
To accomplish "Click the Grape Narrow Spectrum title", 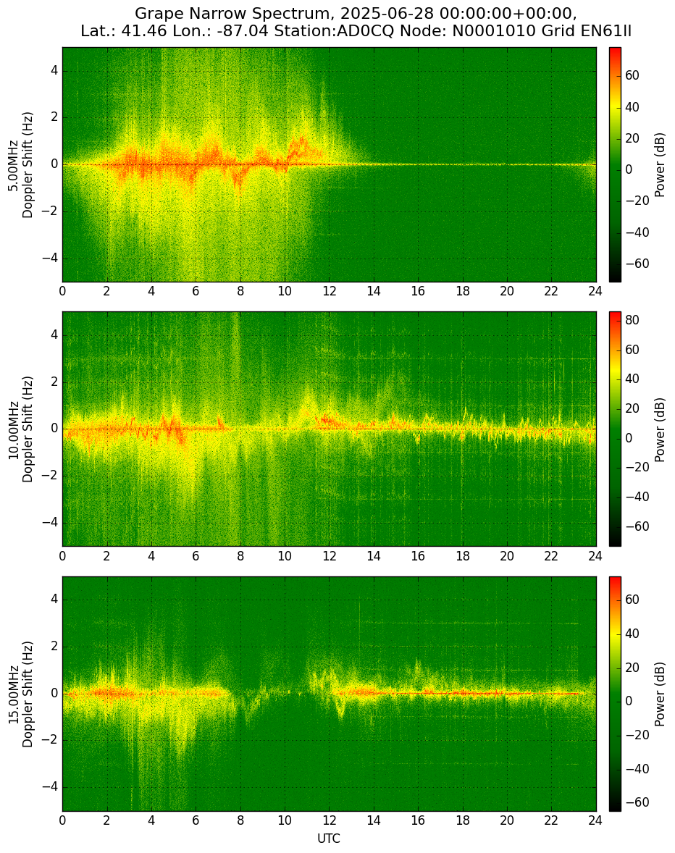I will 356,22.
